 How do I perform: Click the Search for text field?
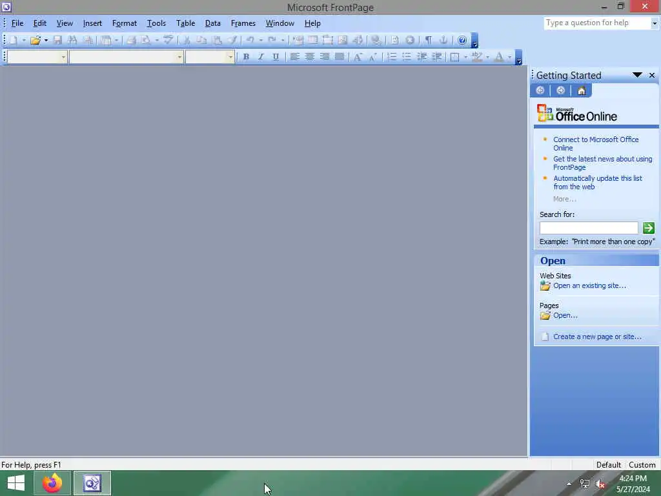589,228
